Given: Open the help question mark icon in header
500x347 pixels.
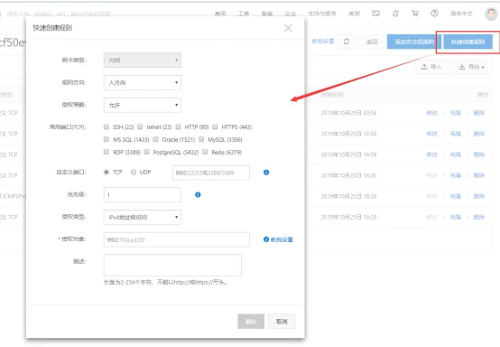Looking at the screenshot, I should point(434,14).
